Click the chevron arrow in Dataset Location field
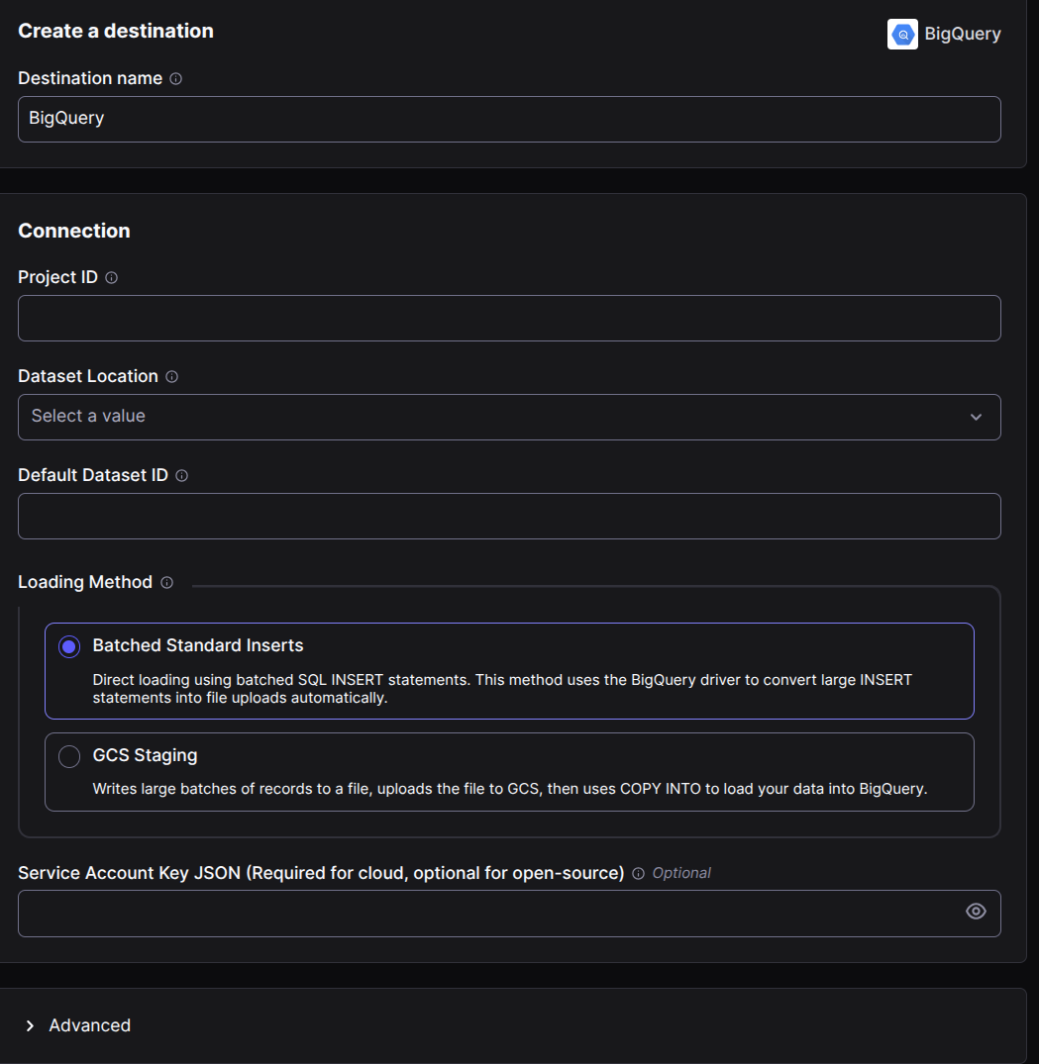The height and width of the screenshot is (1064, 1039). point(976,417)
